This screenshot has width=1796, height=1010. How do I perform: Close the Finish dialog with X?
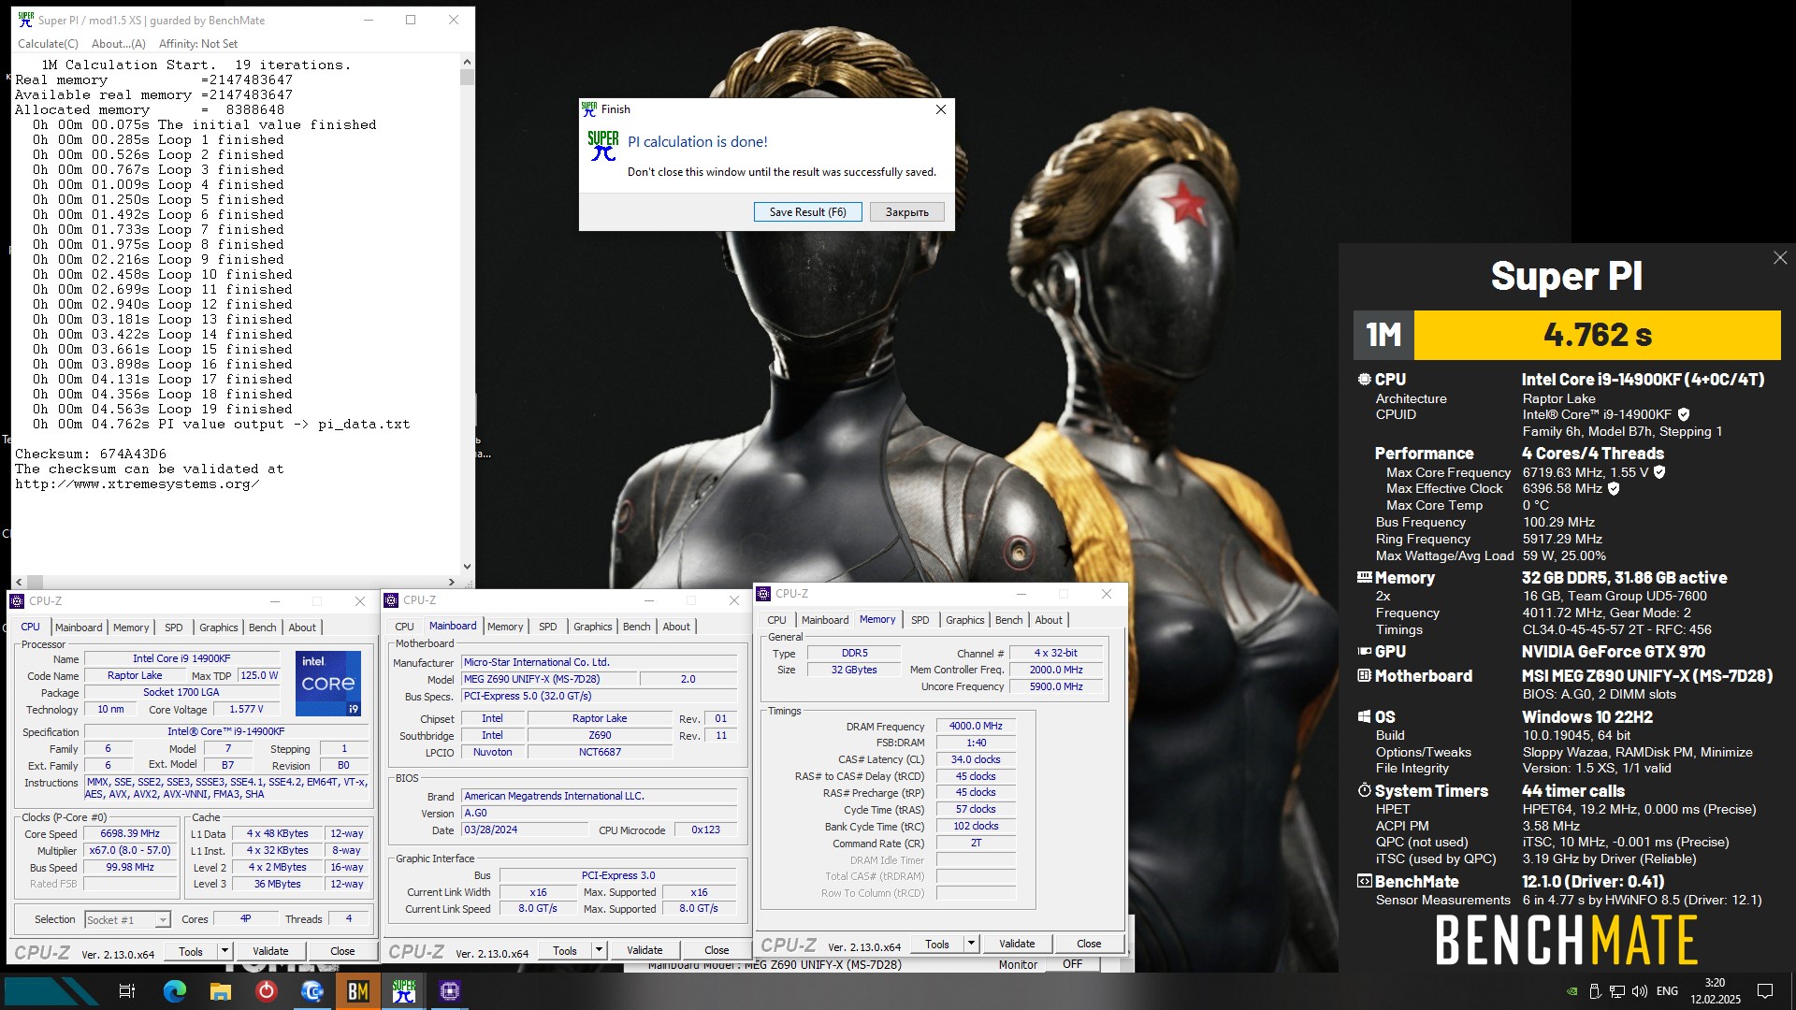coord(941,109)
